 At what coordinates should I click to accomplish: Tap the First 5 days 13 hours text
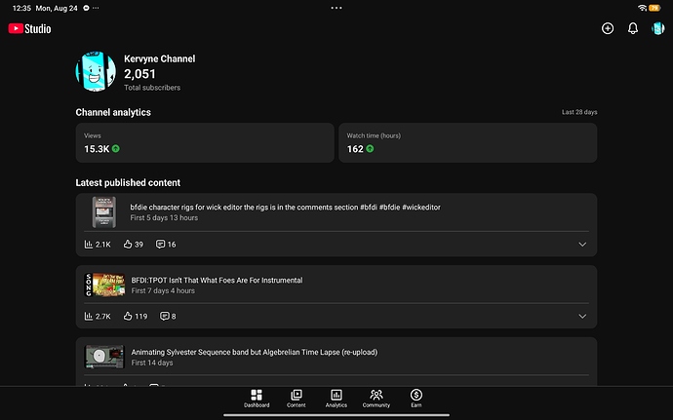click(x=164, y=218)
